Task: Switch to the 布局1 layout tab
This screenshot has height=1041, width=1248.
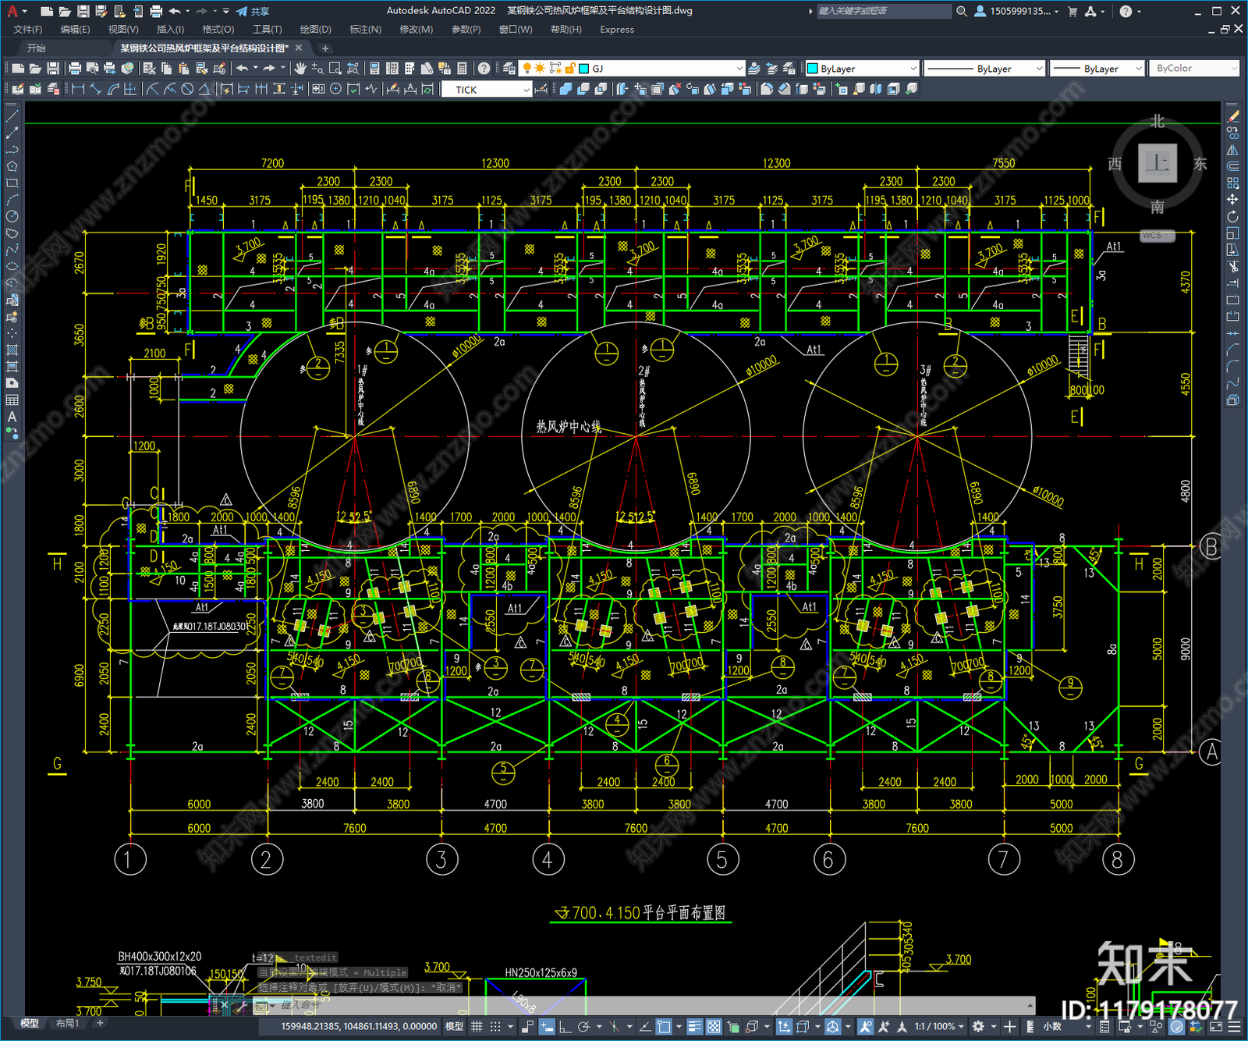Action: point(67,1023)
